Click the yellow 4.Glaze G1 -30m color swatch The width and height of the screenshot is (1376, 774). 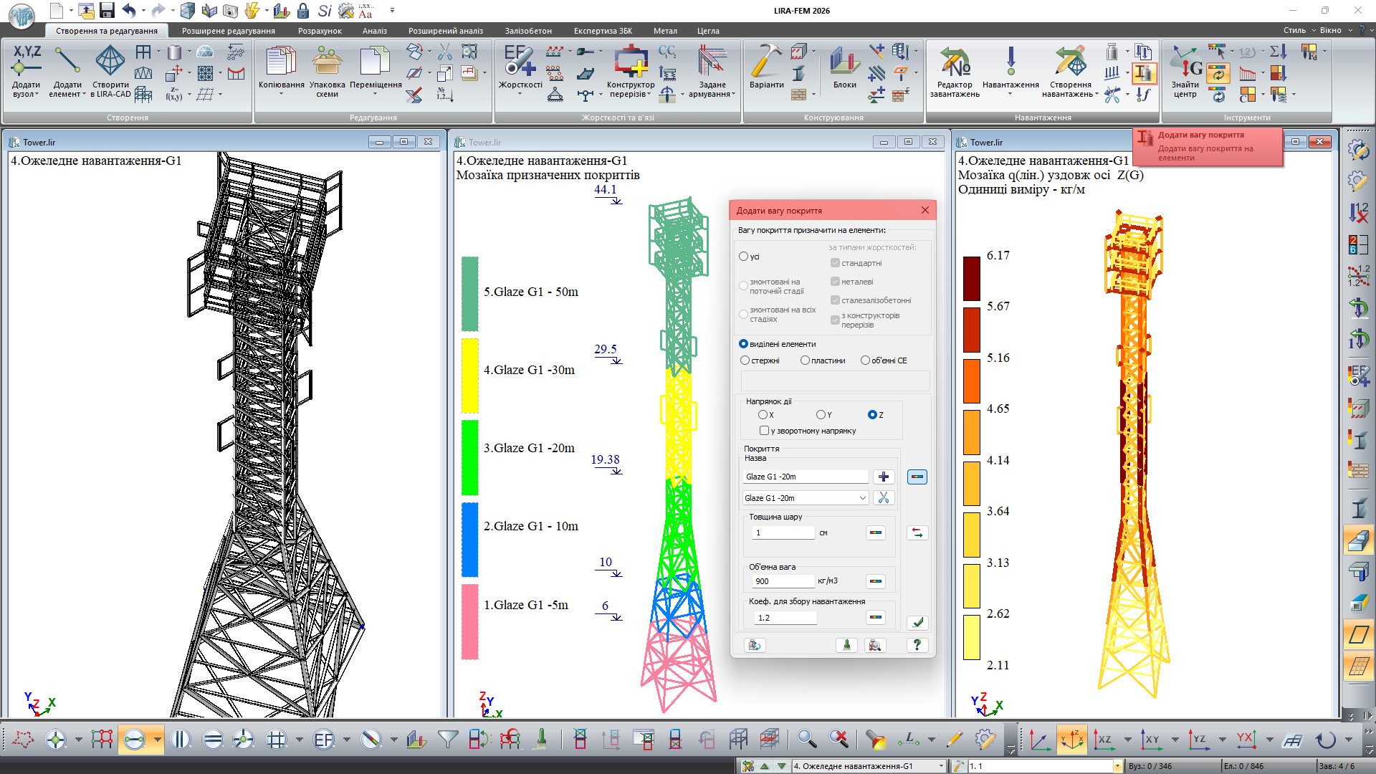pos(469,376)
